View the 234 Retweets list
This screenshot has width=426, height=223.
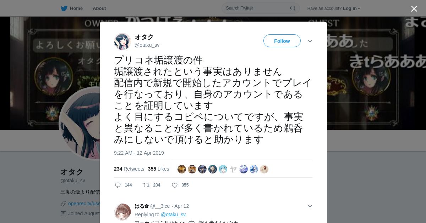[x=129, y=169]
